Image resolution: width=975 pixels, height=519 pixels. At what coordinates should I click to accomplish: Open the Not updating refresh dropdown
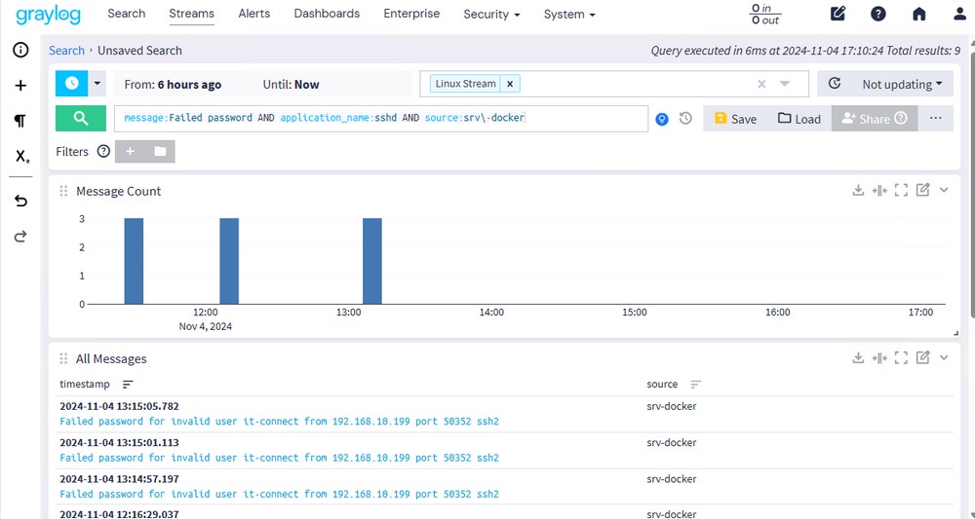coord(885,84)
